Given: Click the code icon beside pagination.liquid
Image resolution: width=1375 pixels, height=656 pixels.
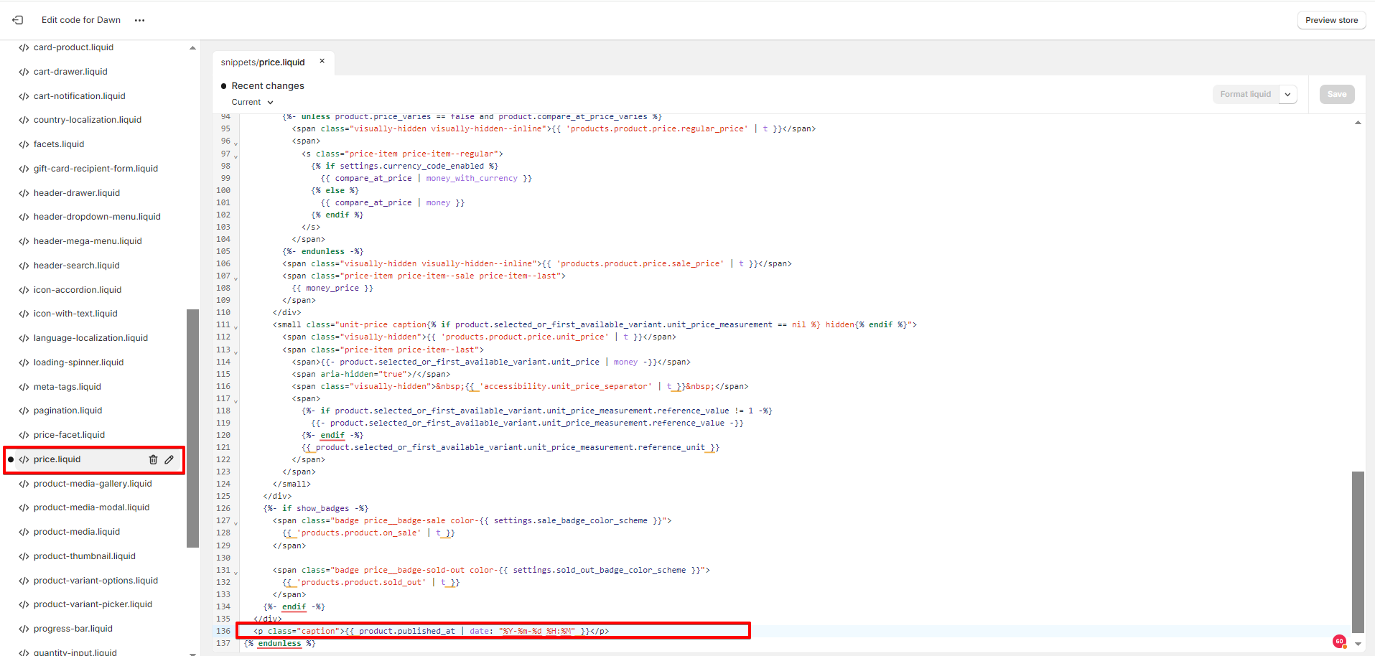Looking at the screenshot, I should tap(24, 411).
